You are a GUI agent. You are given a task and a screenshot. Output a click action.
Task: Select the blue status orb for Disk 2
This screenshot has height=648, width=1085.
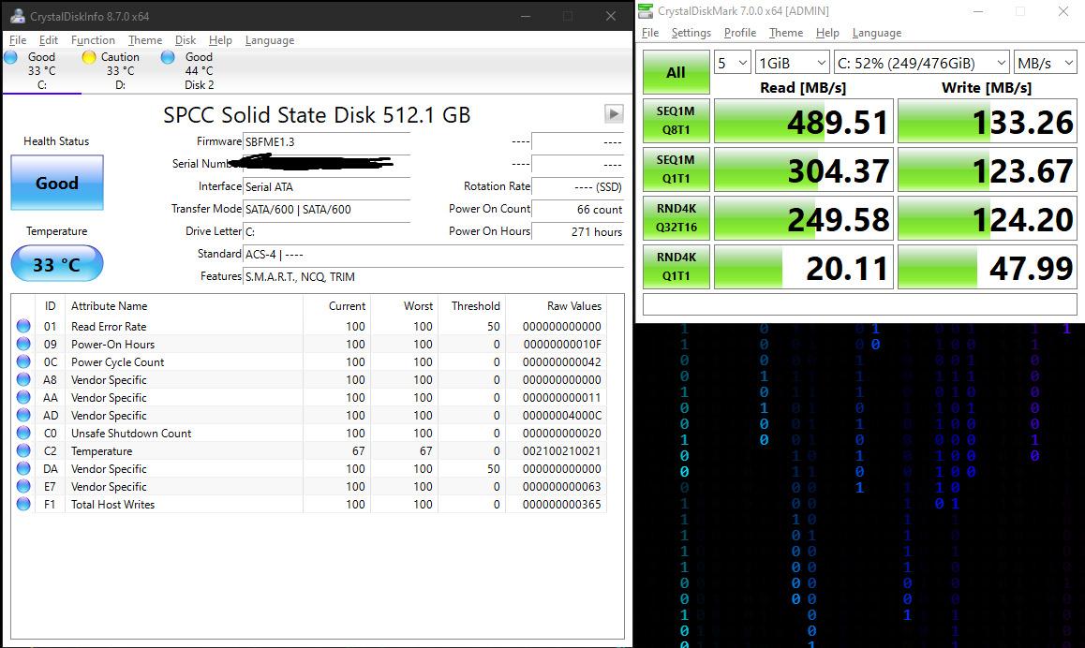(168, 57)
